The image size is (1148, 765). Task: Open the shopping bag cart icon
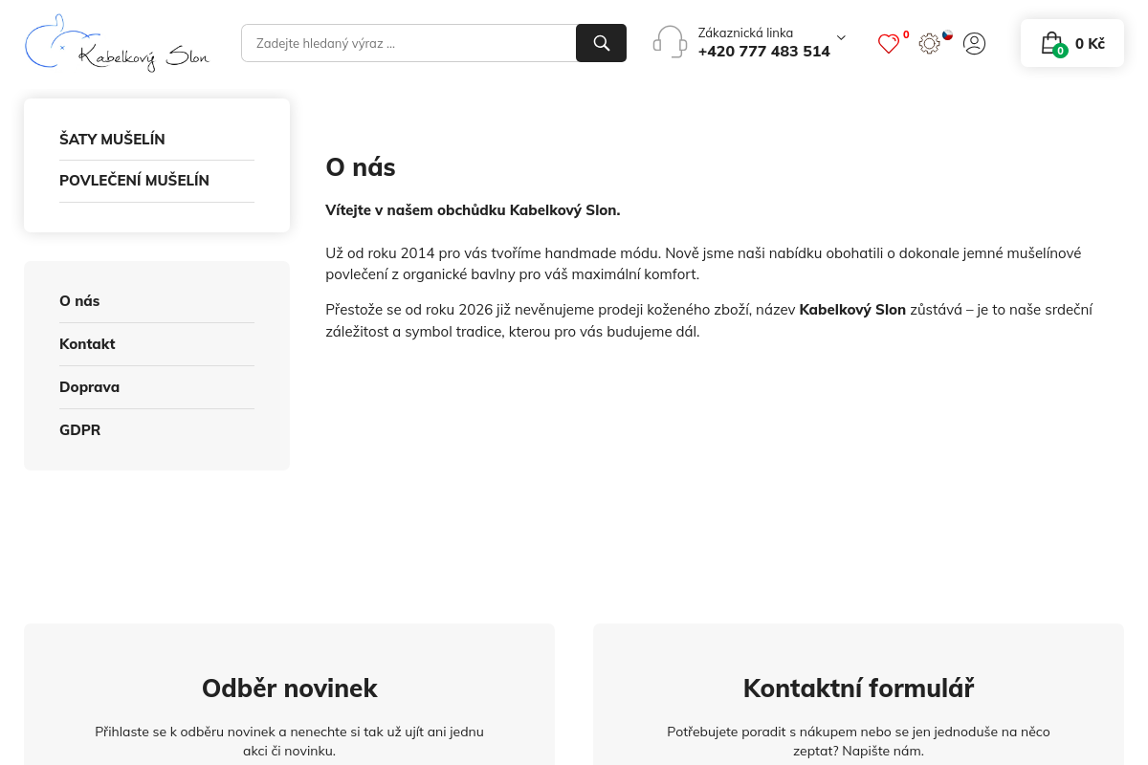coord(1052,44)
